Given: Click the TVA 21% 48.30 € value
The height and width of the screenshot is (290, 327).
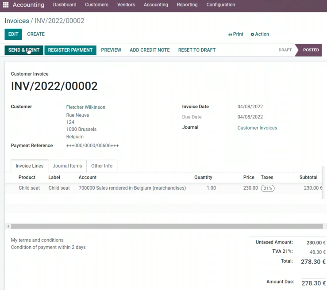Looking at the screenshot, I should 318,252.
